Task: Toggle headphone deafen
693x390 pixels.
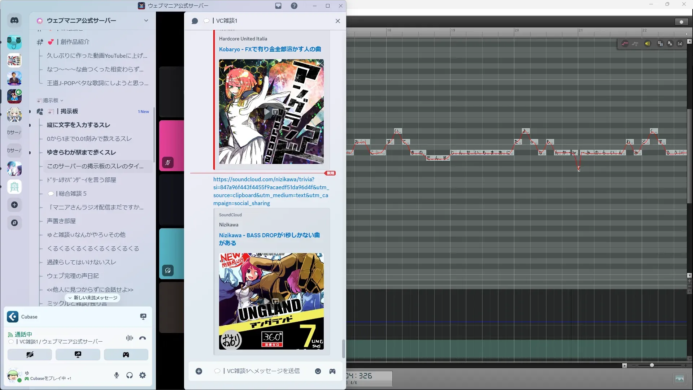Action: [x=130, y=375]
